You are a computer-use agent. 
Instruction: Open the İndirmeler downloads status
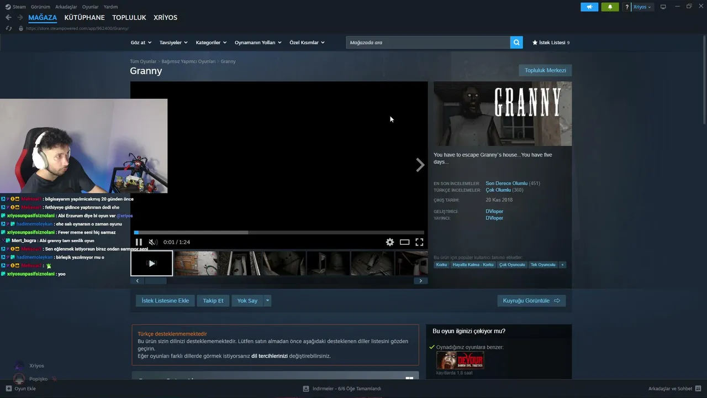click(x=342, y=389)
